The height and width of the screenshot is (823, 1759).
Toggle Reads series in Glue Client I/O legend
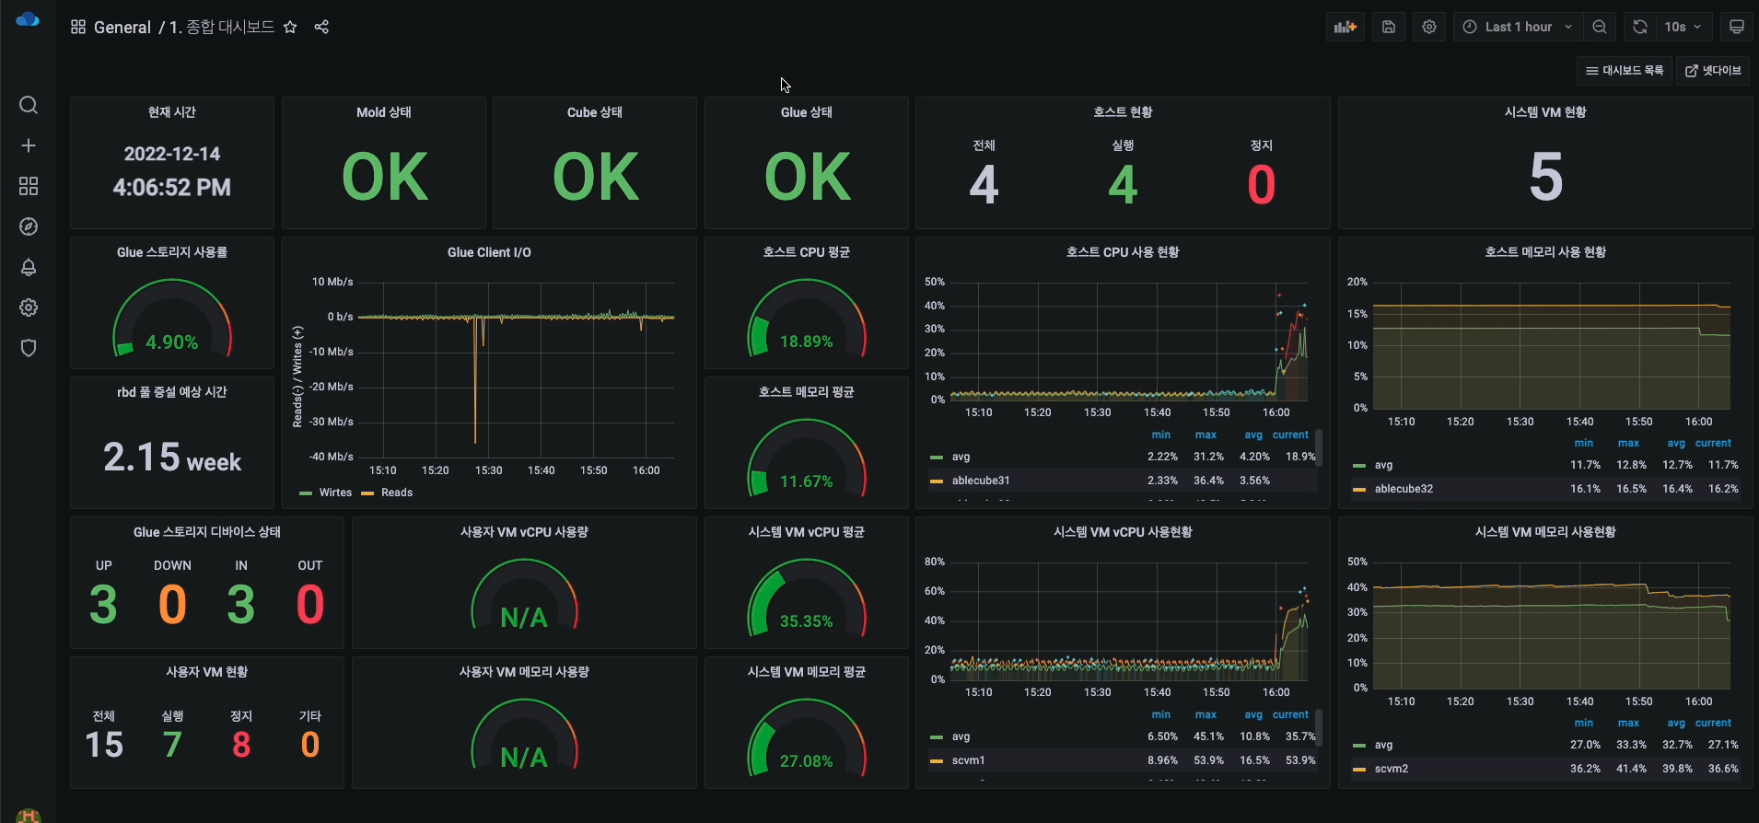click(x=397, y=493)
